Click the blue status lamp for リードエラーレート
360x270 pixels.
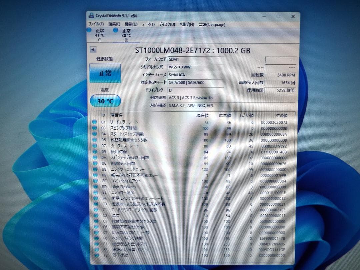(94, 122)
